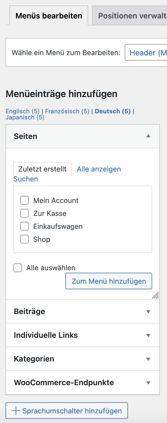The image size is (167, 423).
Task: Filter pages by Englisch language
Action: click(x=23, y=111)
